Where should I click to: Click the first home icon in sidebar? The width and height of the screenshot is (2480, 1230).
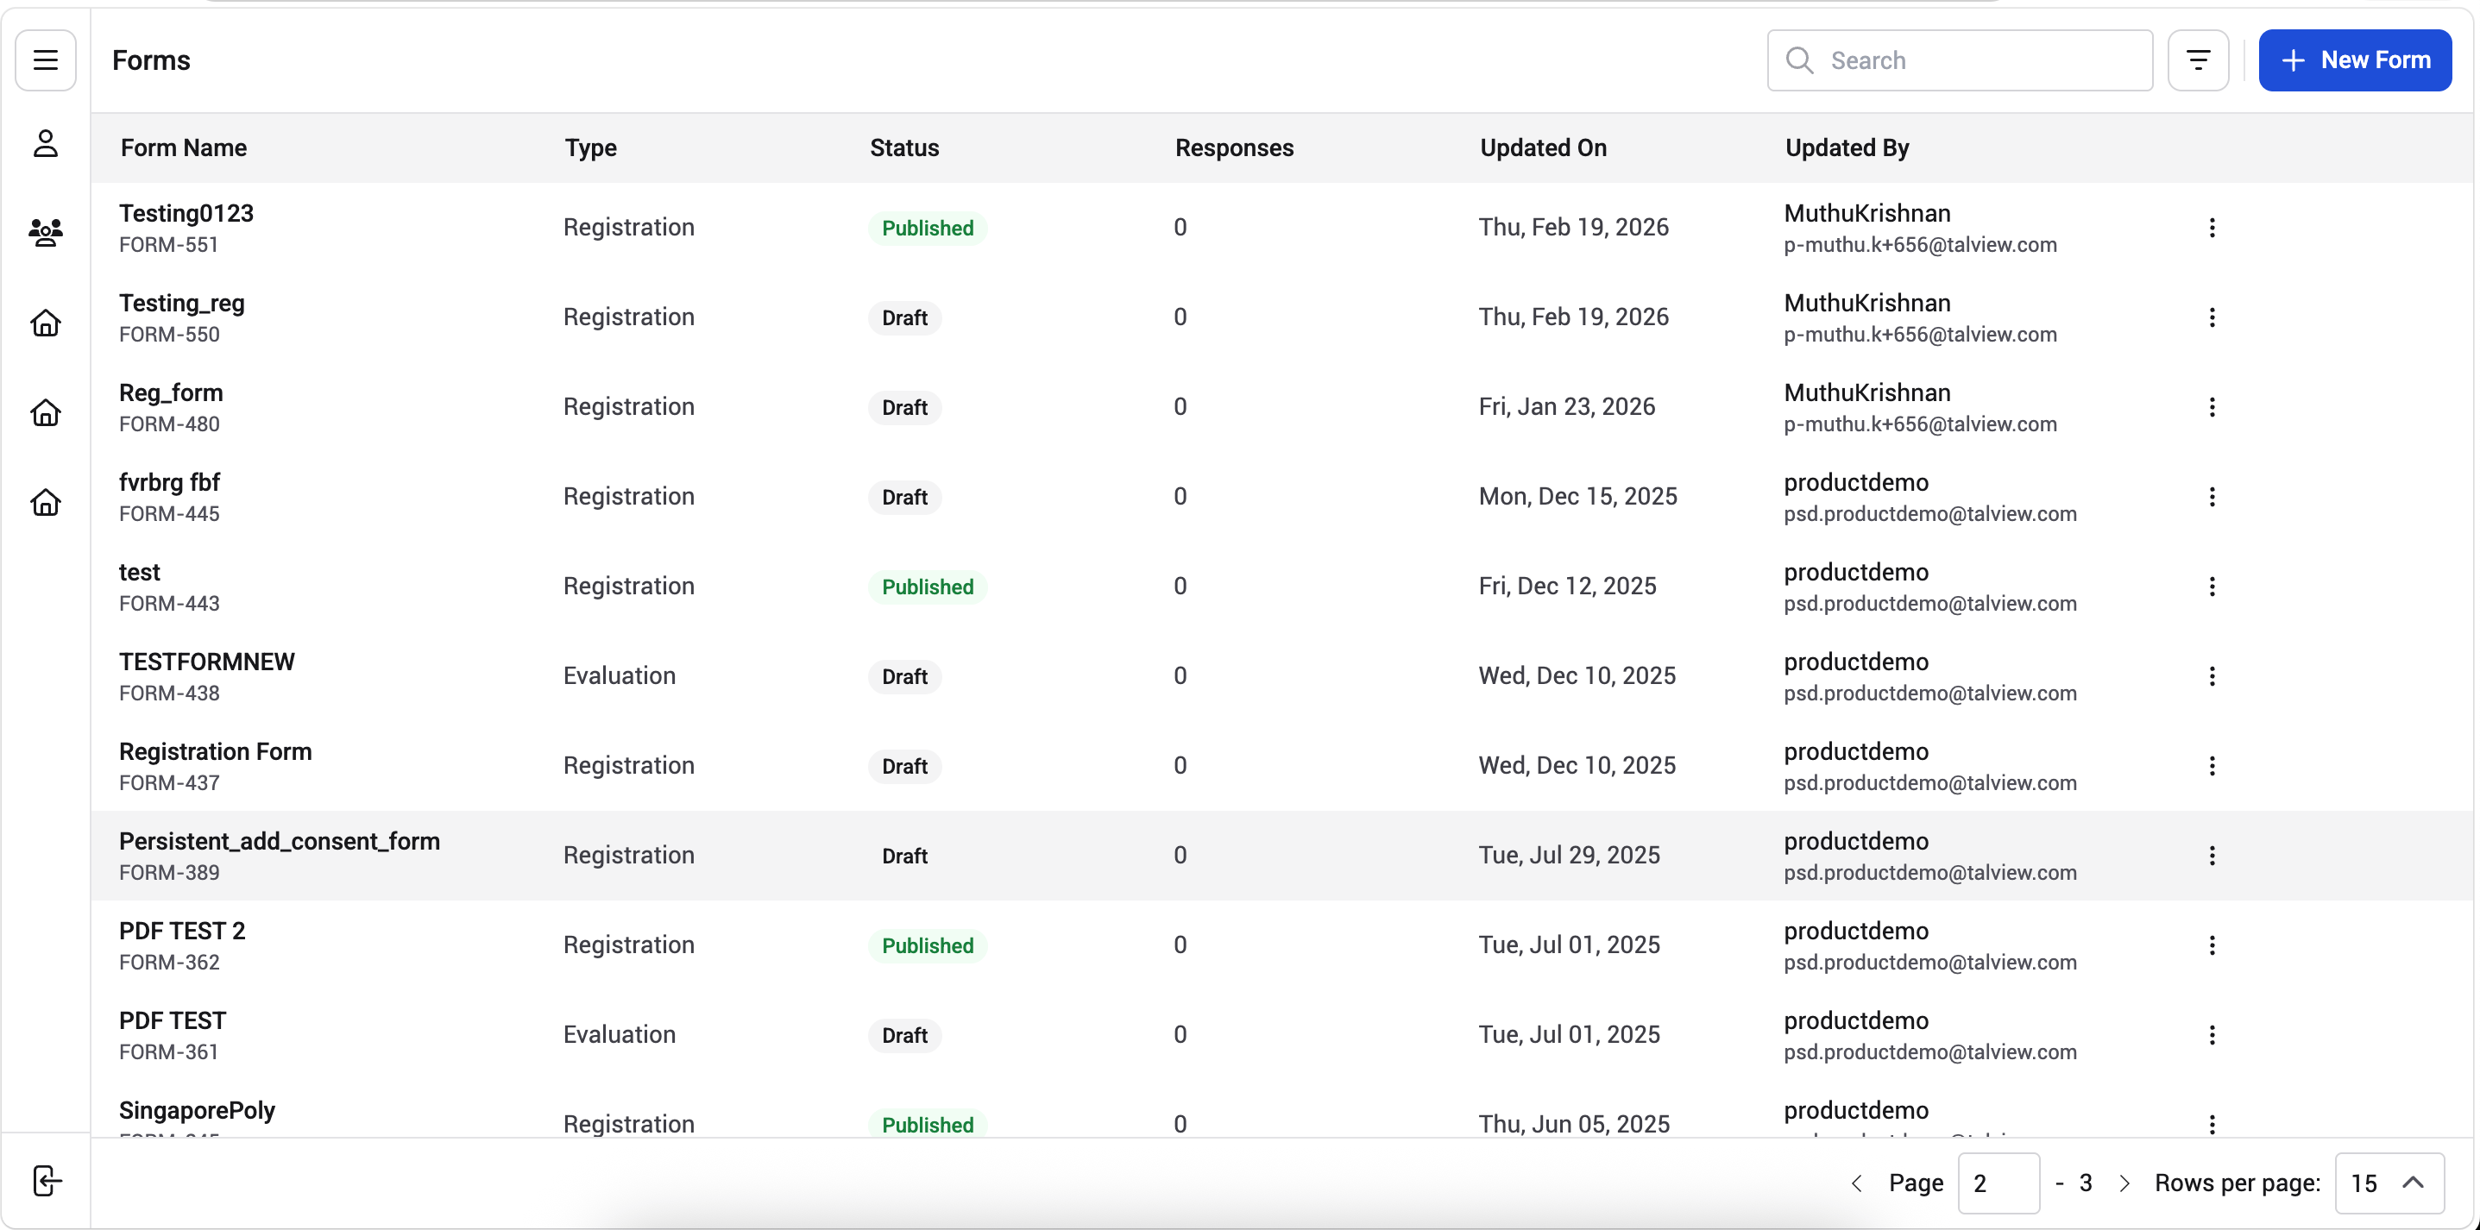tap(45, 323)
